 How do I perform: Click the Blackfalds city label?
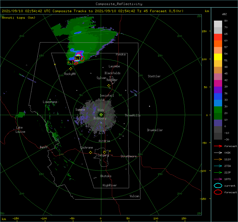tap(112, 73)
